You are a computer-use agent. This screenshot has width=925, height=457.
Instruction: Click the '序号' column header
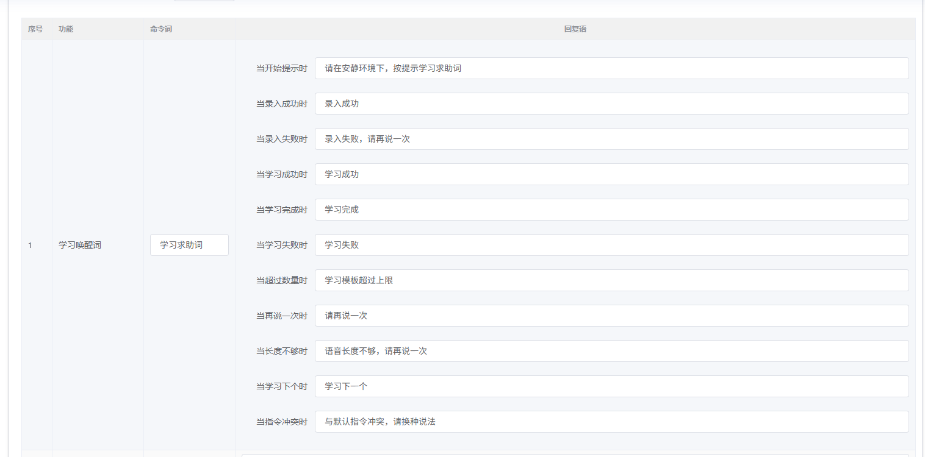[35, 29]
